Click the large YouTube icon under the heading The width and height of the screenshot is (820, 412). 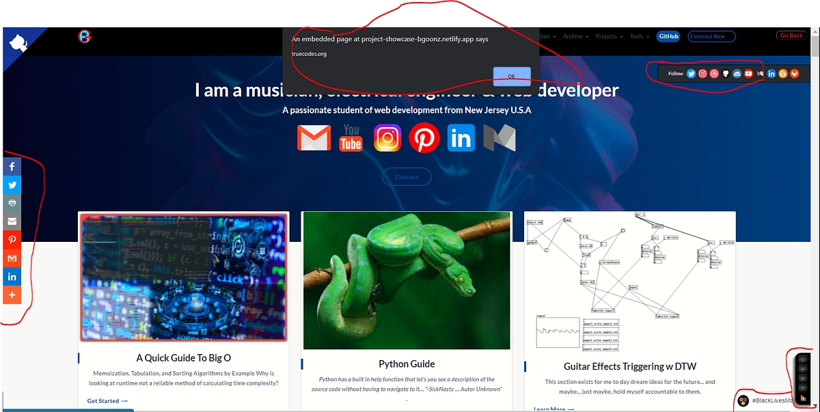click(x=351, y=138)
